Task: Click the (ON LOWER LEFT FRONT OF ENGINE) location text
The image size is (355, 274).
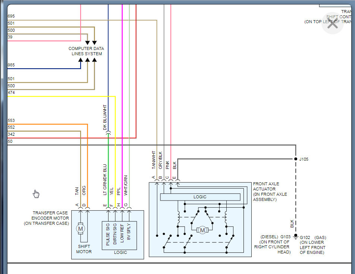Action: [312, 247]
